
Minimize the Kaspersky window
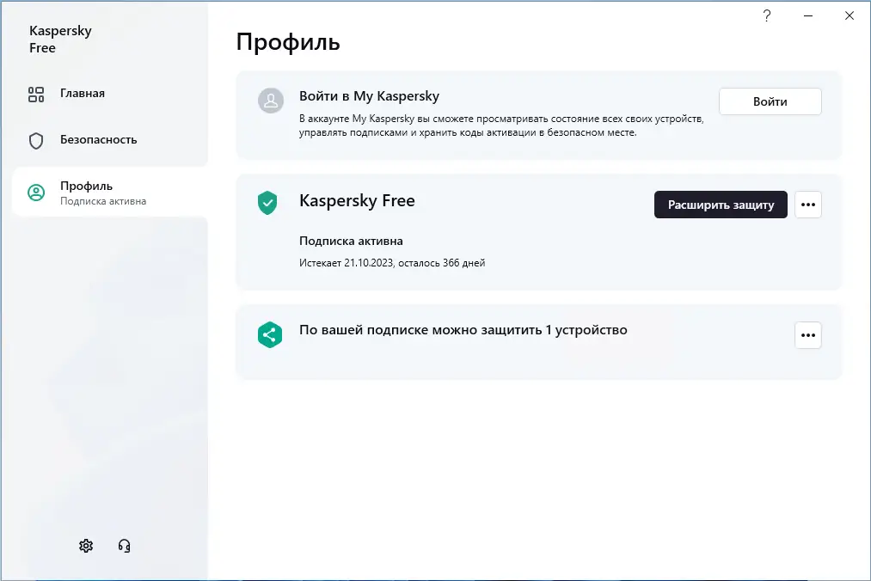[x=808, y=15]
